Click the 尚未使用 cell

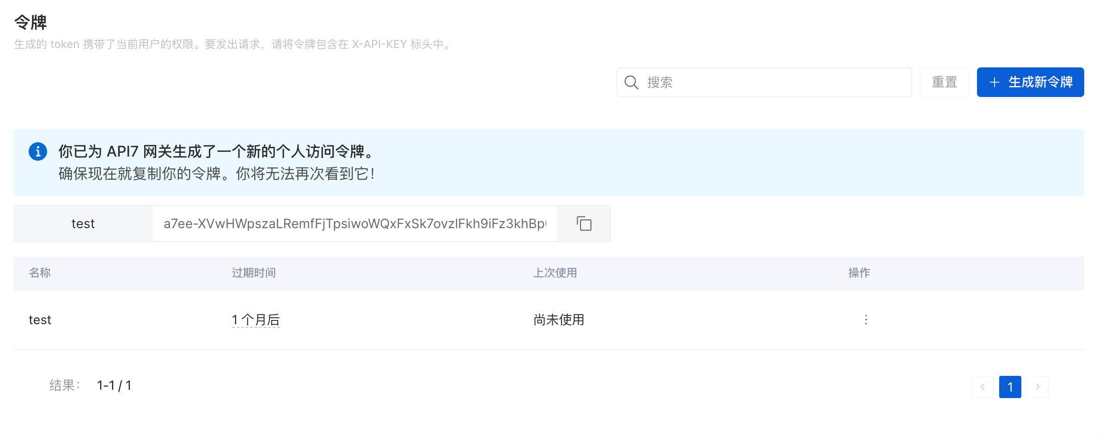click(x=559, y=320)
